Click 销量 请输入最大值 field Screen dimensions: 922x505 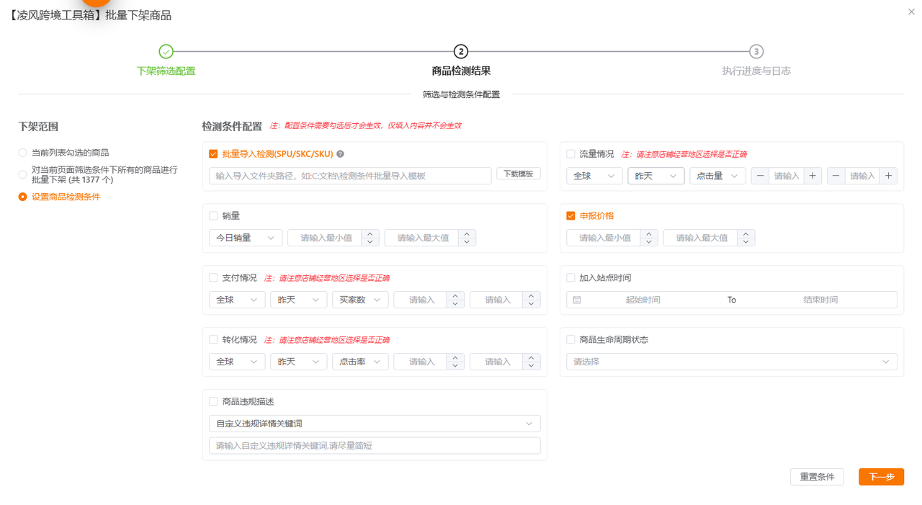tap(422, 238)
